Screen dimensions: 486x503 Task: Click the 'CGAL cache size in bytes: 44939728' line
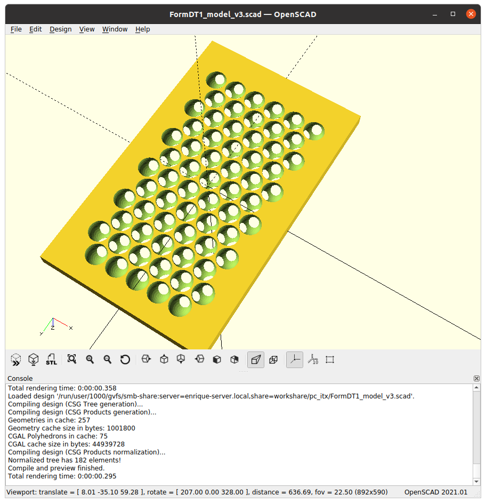[x=67, y=444]
